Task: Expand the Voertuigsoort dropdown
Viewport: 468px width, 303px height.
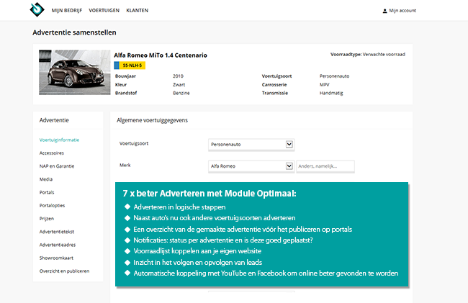Action: (251, 145)
